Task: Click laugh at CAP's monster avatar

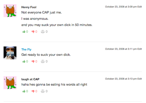Action: click(10, 83)
